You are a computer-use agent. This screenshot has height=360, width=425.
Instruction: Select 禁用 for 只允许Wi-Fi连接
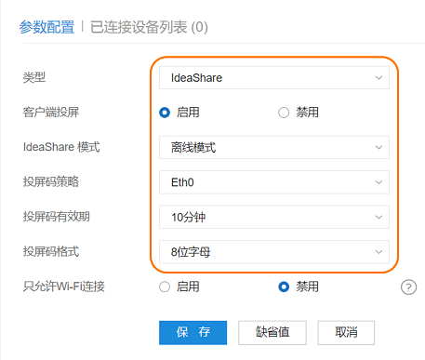tap(284, 287)
